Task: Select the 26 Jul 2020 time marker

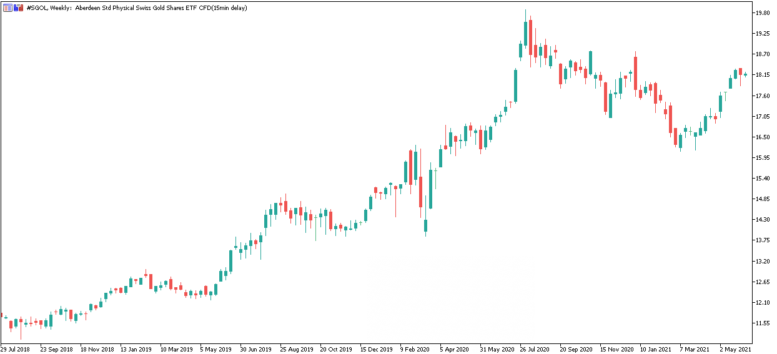Action: coord(535,350)
